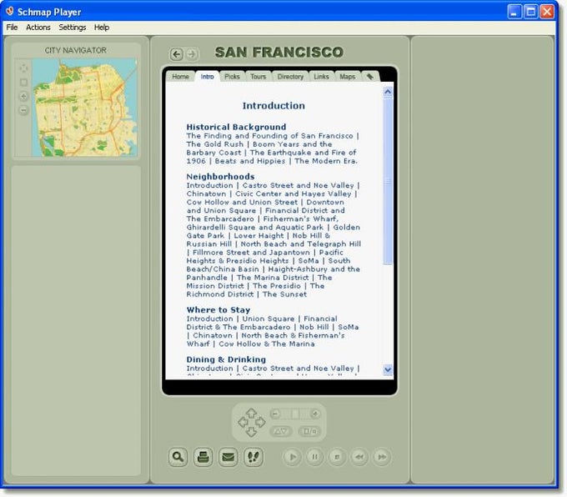Click scrollbar down arrow in guide pane
The height and width of the screenshot is (497, 567).
click(x=388, y=369)
